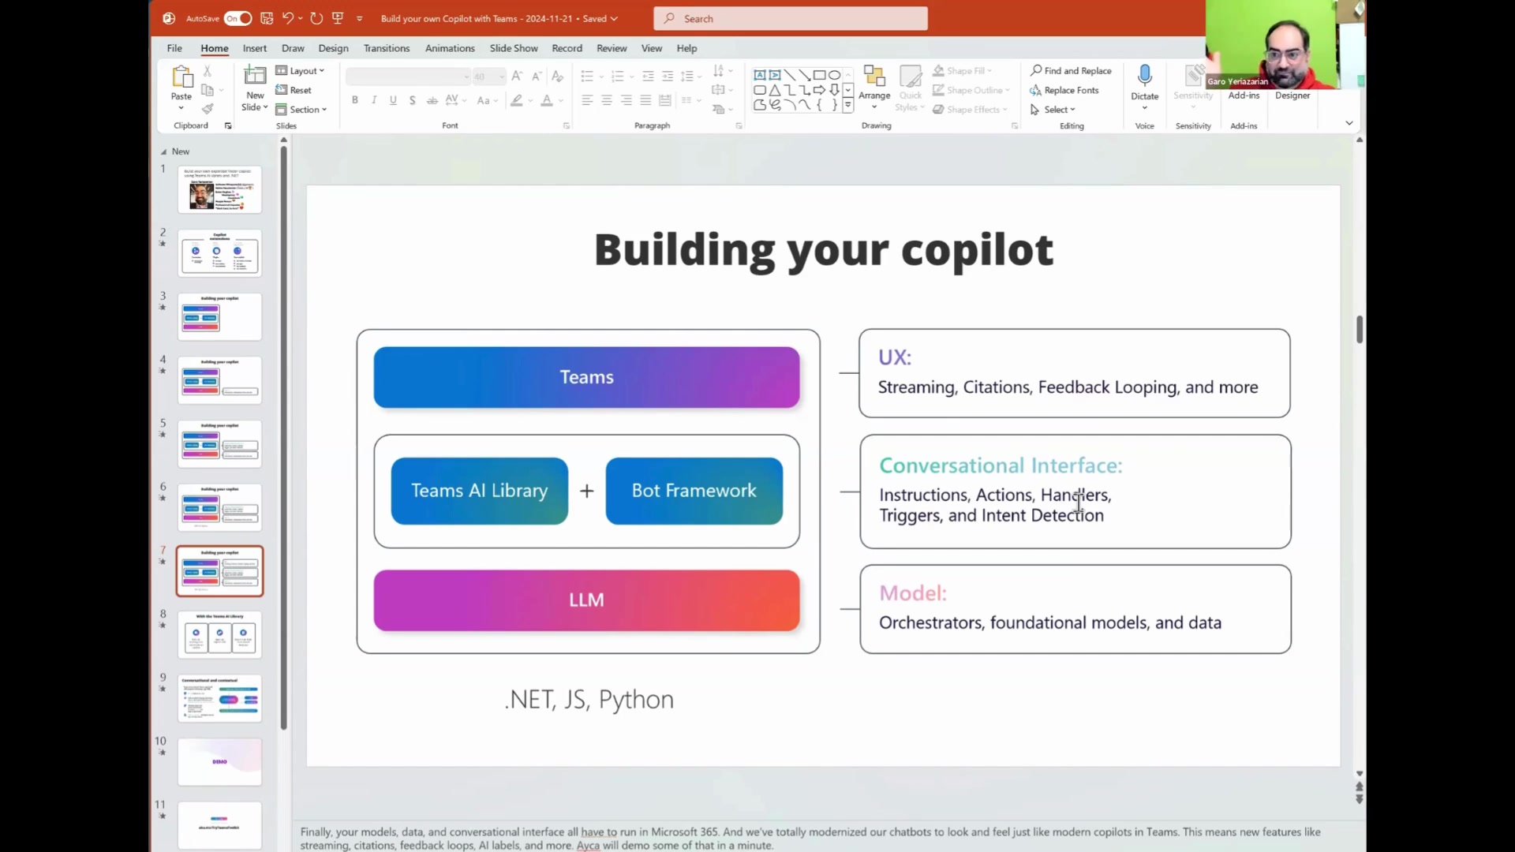Image resolution: width=1515 pixels, height=852 pixels.
Task: Open the font name combo box
Action: click(408, 77)
